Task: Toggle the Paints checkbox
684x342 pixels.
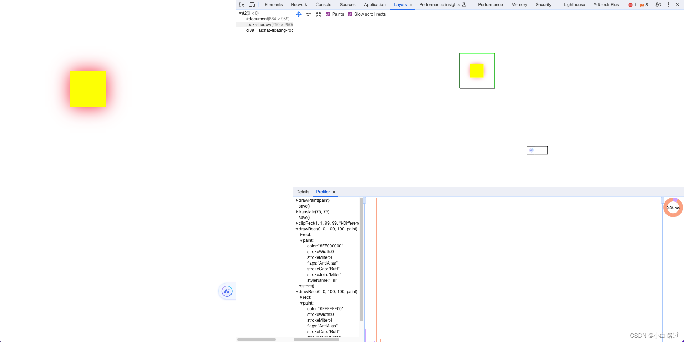Action: pyautogui.click(x=328, y=14)
